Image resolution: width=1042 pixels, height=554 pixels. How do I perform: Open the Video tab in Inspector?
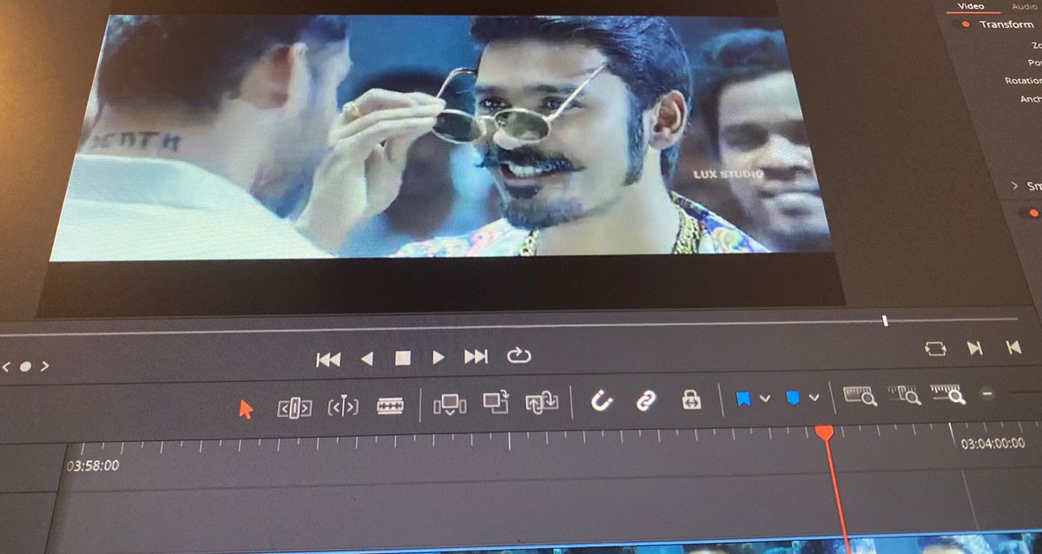pyautogui.click(x=970, y=7)
